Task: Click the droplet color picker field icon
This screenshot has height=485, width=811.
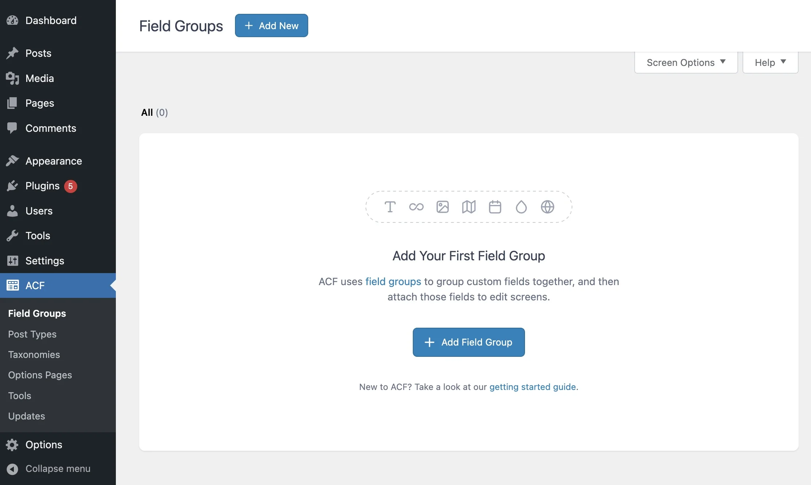Action: [x=521, y=207]
